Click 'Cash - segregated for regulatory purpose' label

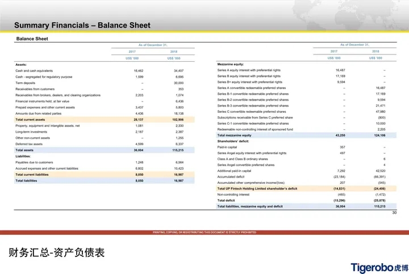point(44,77)
